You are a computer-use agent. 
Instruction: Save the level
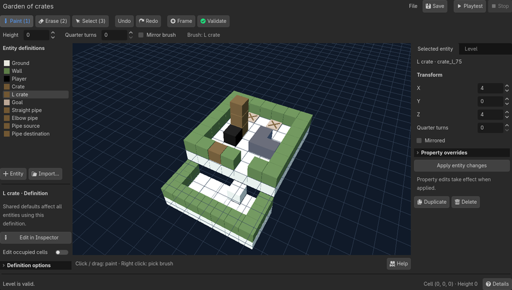click(x=435, y=6)
